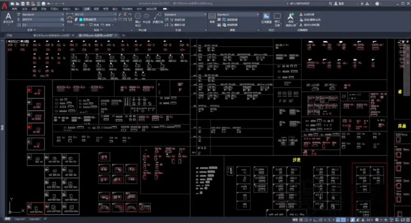Switch to the Start (开始) file tab
The width and height of the screenshot is (411, 223).
click(9, 35)
